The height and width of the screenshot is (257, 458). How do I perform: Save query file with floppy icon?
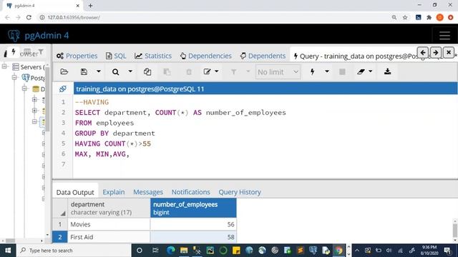84,71
